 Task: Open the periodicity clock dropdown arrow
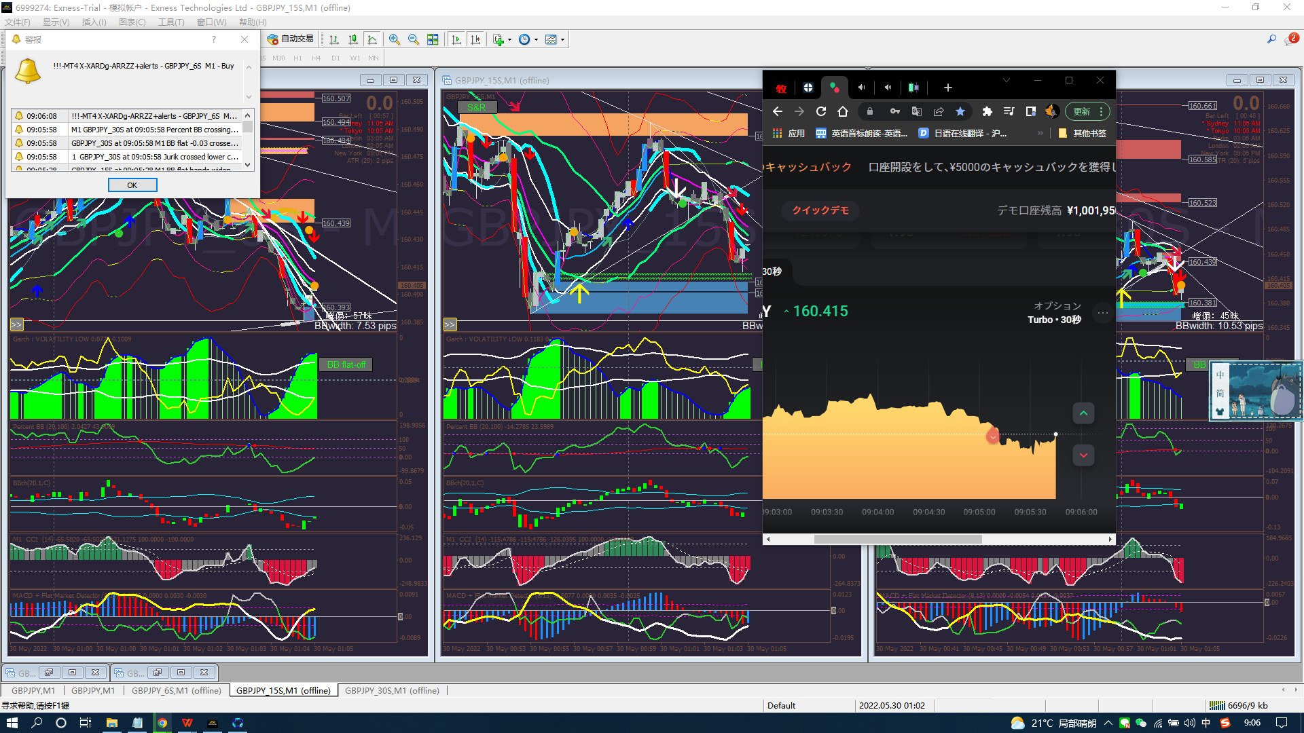(x=536, y=39)
